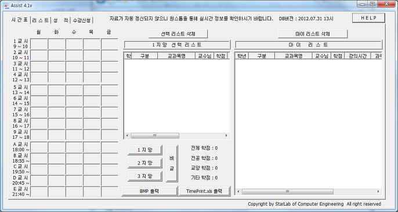The height and width of the screenshot is (212, 398).
Task: Click the Monday 1교시 timetable cell
Action: click(39, 44)
